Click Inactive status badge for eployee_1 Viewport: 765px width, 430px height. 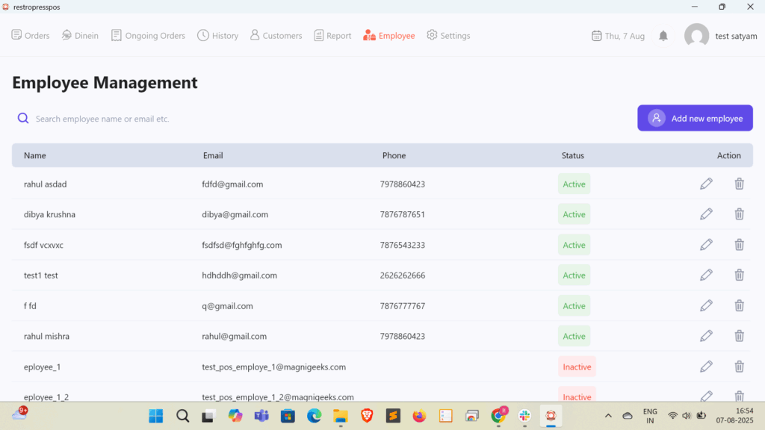[x=577, y=367]
